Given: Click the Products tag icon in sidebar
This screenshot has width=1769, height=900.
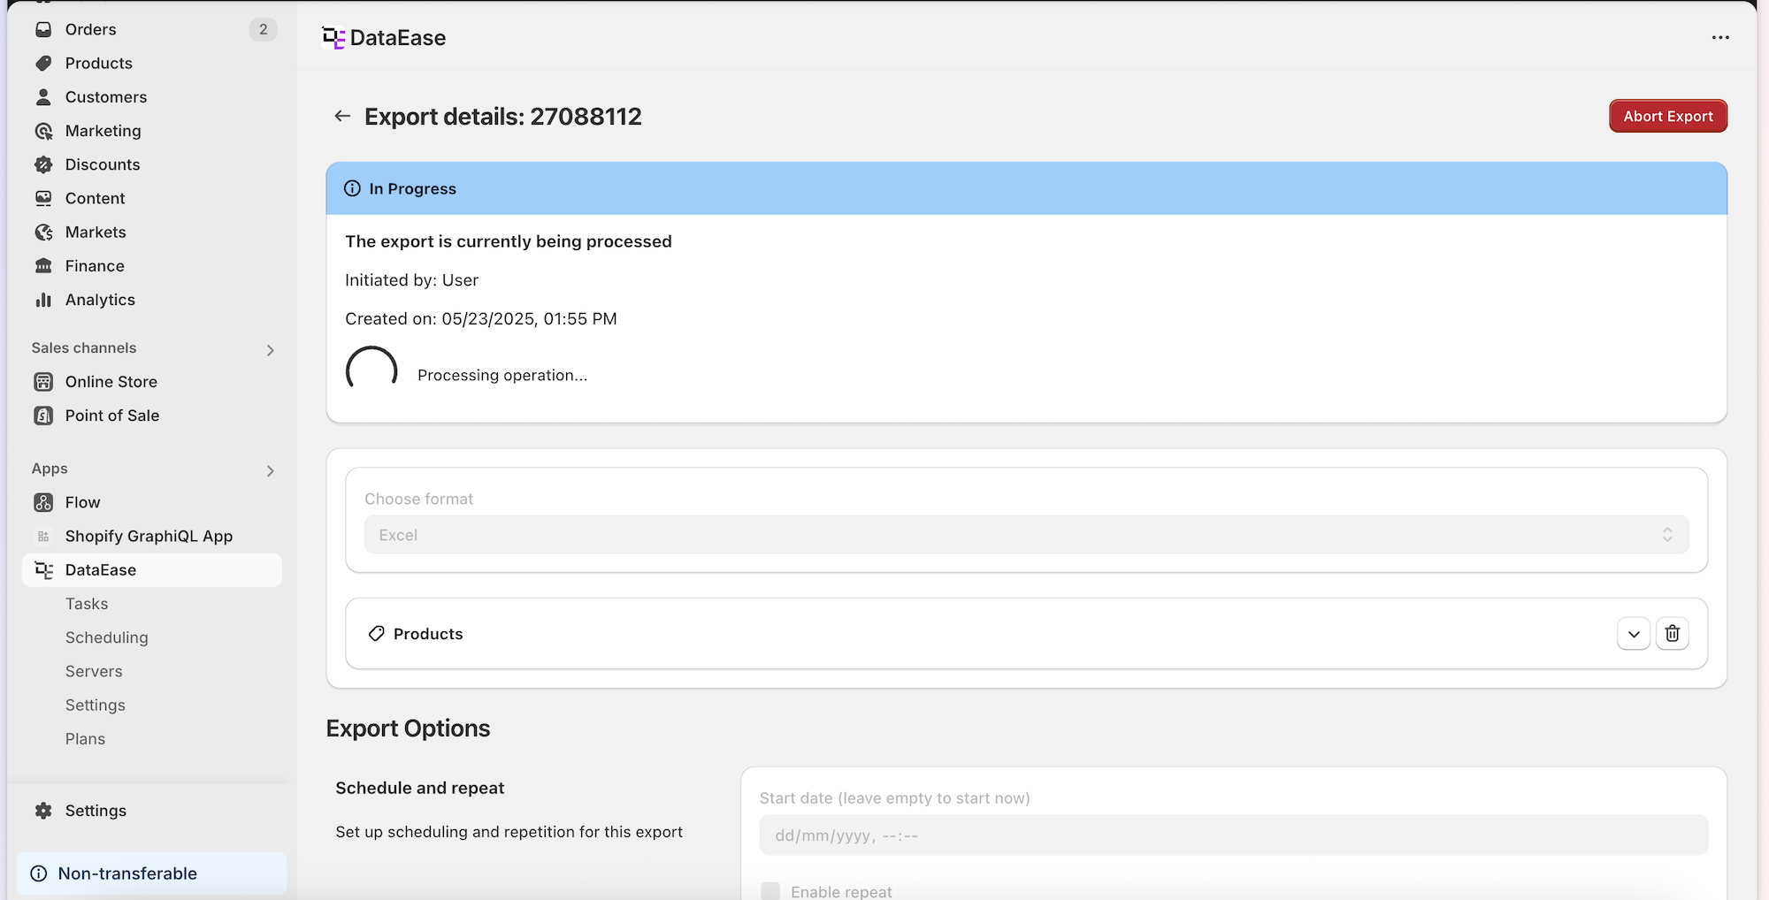Looking at the screenshot, I should point(43,63).
